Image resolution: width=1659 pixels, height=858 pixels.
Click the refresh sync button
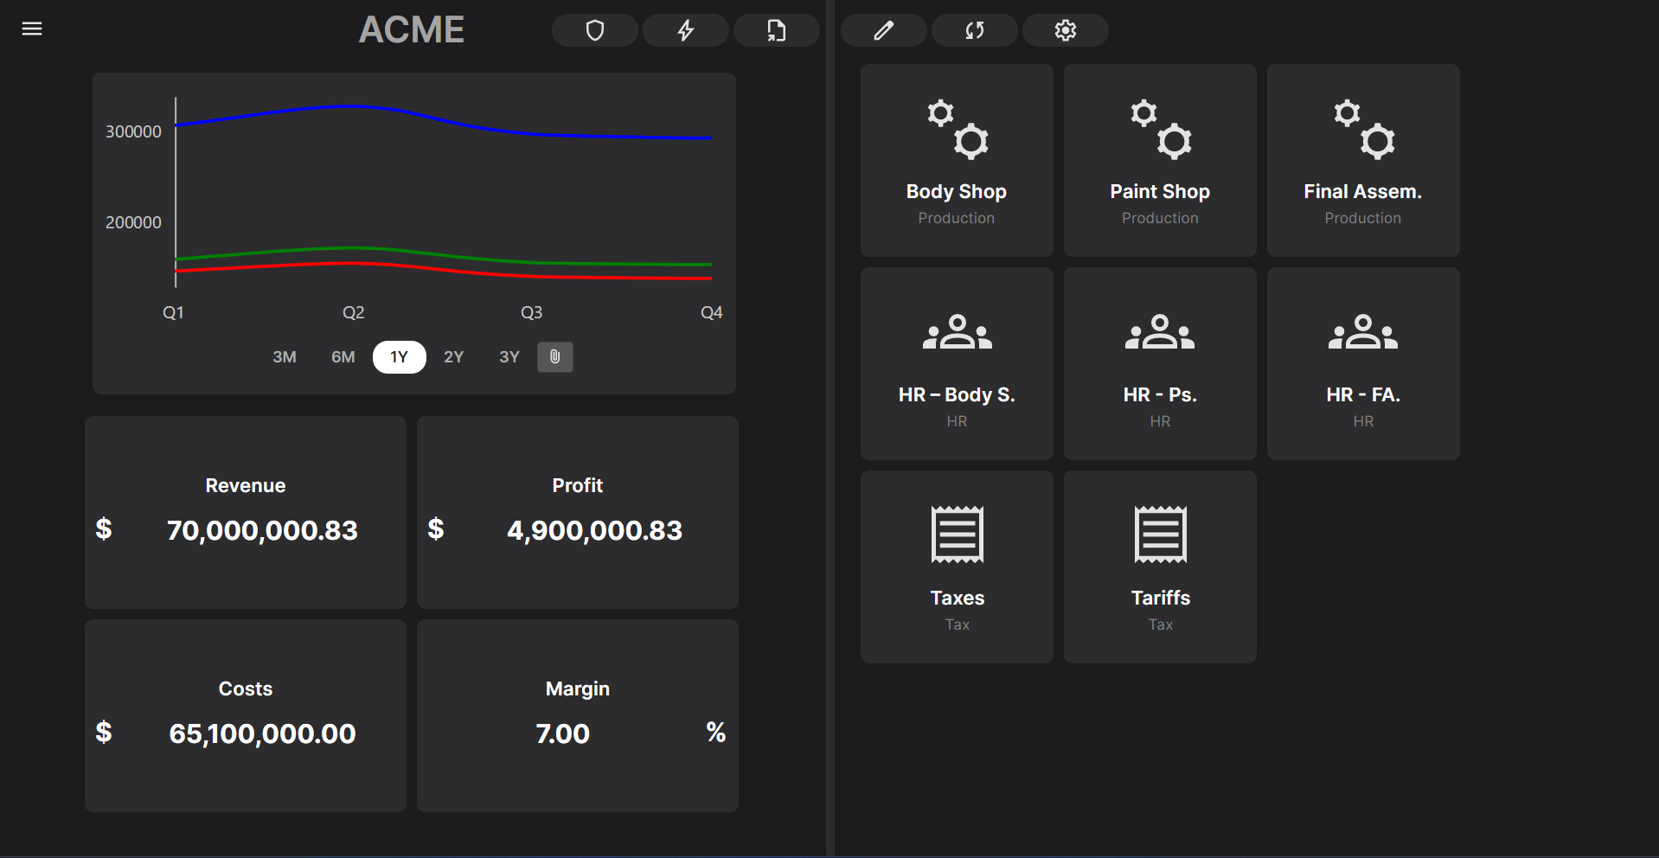[x=975, y=31]
